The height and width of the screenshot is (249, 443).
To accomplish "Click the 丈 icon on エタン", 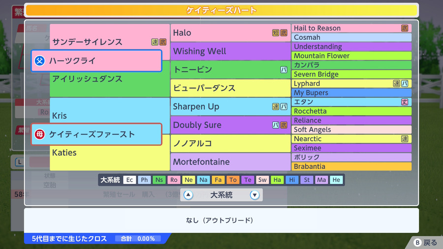I will click(405, 102).
